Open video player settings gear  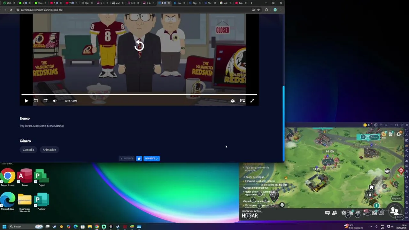pyautogui.click(x=233, y=101)
